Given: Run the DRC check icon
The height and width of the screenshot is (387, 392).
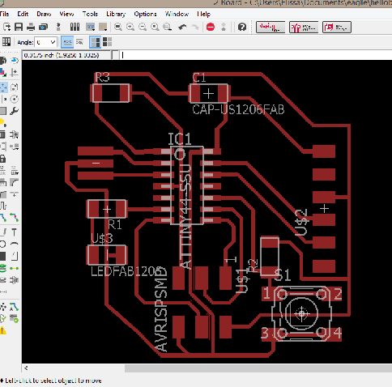Looking at the screenshot, I should (x=15, y=319).
